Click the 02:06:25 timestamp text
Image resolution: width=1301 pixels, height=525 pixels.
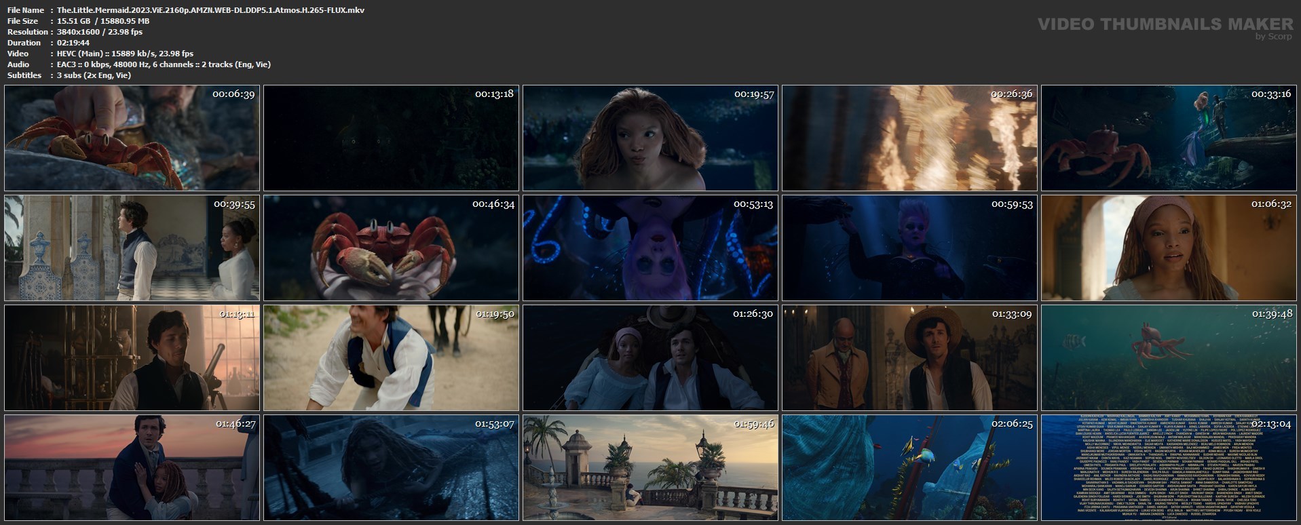pos(1012,424)
